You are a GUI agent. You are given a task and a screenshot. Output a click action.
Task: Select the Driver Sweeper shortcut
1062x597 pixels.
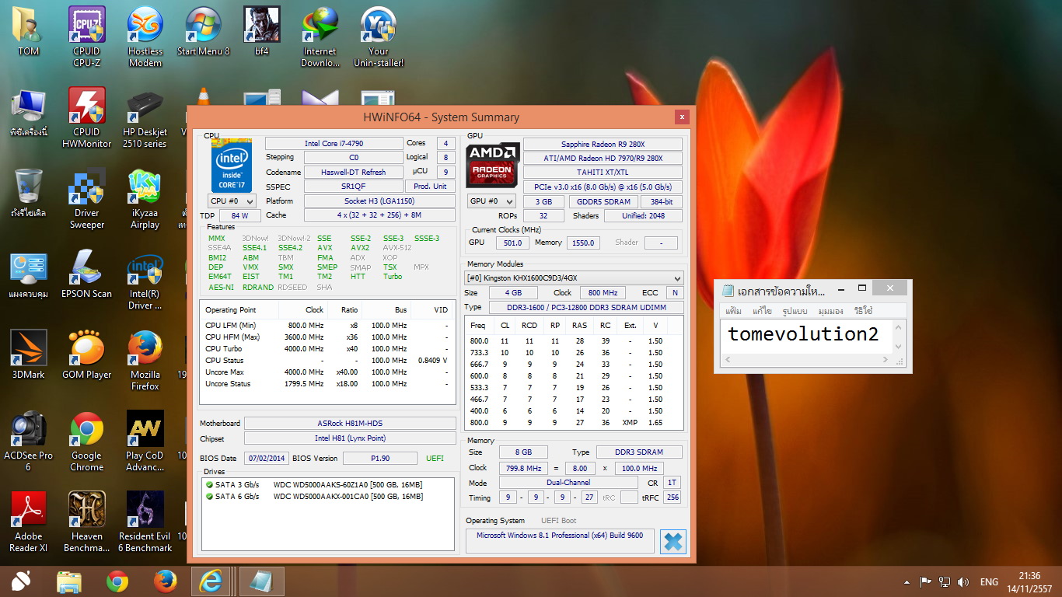(87, 198)
